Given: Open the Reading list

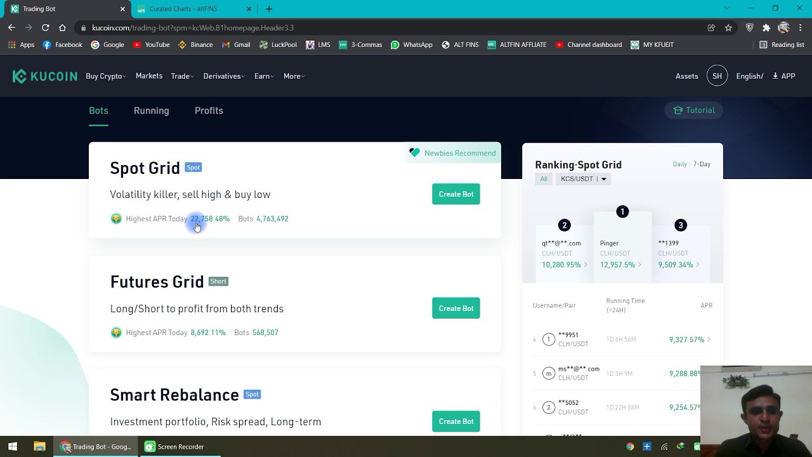Looking at the screenshot, I should click(x=782, y=45).
